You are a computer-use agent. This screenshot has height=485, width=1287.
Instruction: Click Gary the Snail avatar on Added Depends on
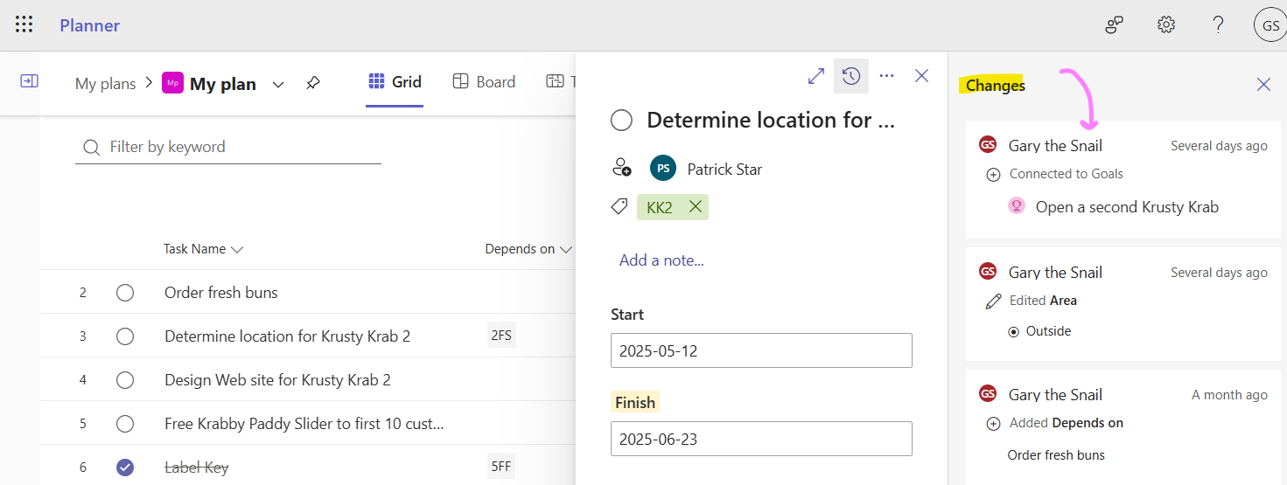coord(988,394)
